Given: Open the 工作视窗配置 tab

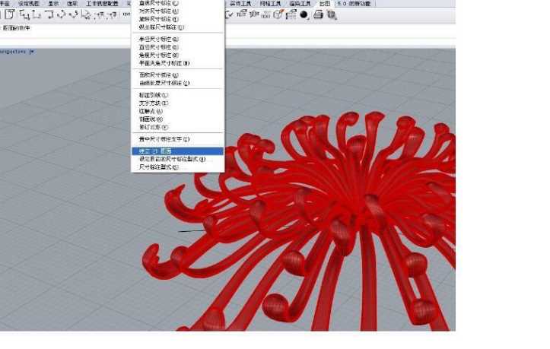Looking at the screenshot, I should (103, 4).
